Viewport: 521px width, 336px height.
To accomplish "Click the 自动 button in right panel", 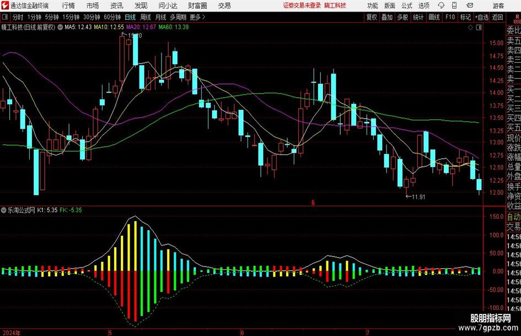I will click(514, 217).
